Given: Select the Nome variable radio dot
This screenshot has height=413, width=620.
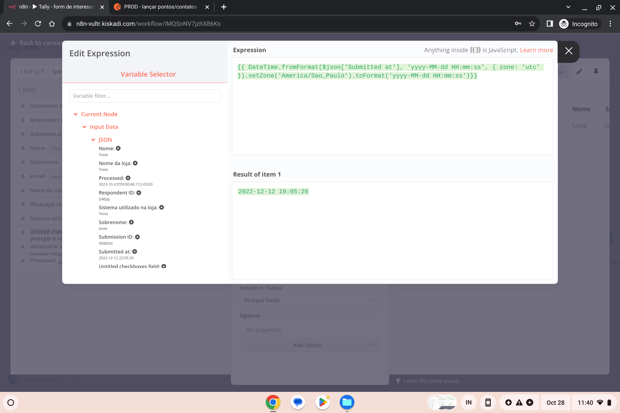Looking at the screenshot, I should (118, 148).
